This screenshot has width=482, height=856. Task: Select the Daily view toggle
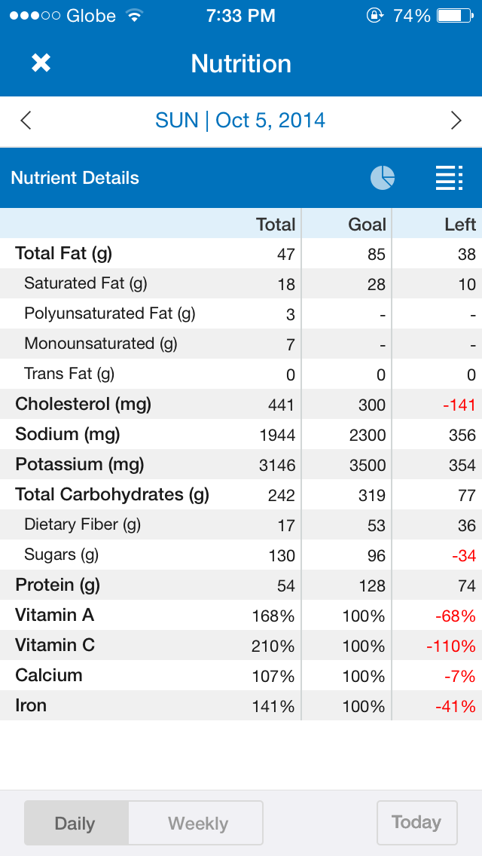76,823
